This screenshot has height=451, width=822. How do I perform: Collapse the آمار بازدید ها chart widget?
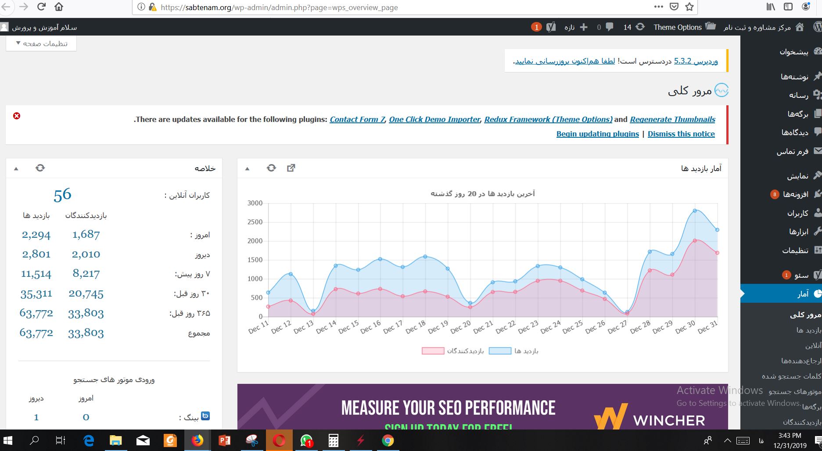click(247, 168)
